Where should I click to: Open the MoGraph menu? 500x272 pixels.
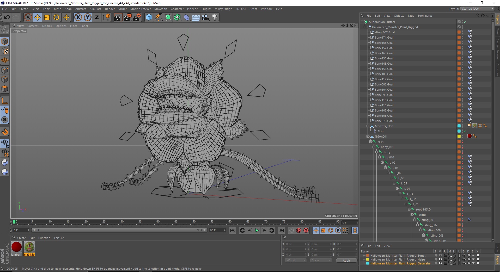tap(161, 9)
